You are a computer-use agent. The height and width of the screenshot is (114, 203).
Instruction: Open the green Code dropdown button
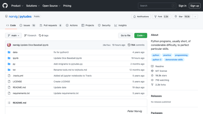[141, 35]
